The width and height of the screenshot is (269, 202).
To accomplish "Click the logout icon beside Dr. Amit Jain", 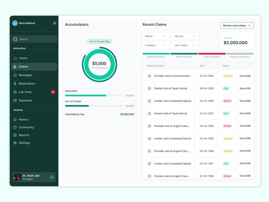I will pyautogui.click(x=52, y=177).
